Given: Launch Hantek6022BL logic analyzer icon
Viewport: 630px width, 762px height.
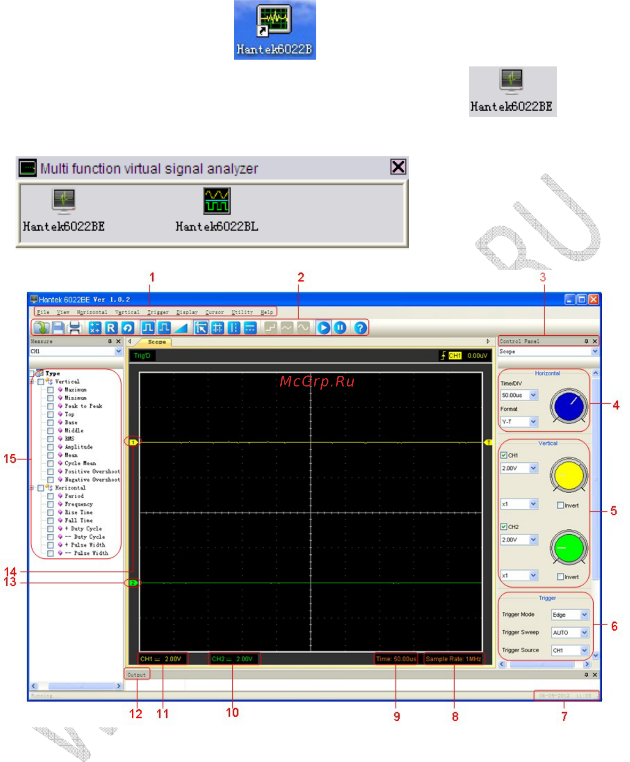Looking at the screenshot, I should (x=217, y=210).
